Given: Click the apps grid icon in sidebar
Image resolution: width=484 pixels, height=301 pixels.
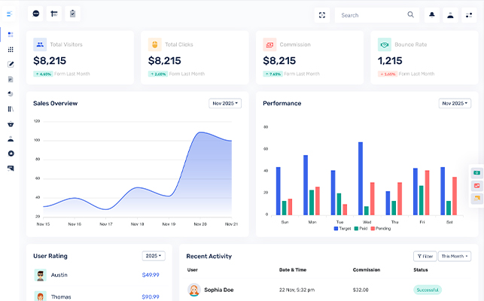Looking at the screenshot, I should (x=11, y=49).
